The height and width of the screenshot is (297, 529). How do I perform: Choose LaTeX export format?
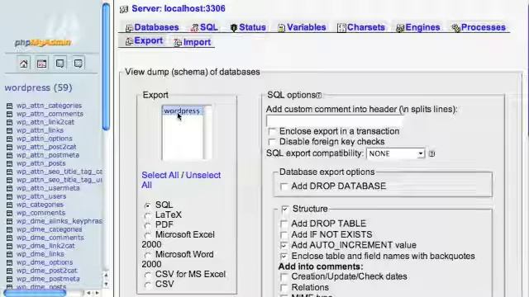point(147,215)
